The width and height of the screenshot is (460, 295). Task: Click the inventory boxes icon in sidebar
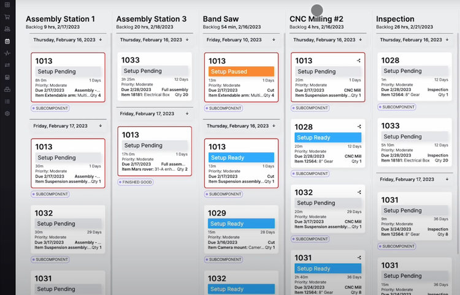7,89
